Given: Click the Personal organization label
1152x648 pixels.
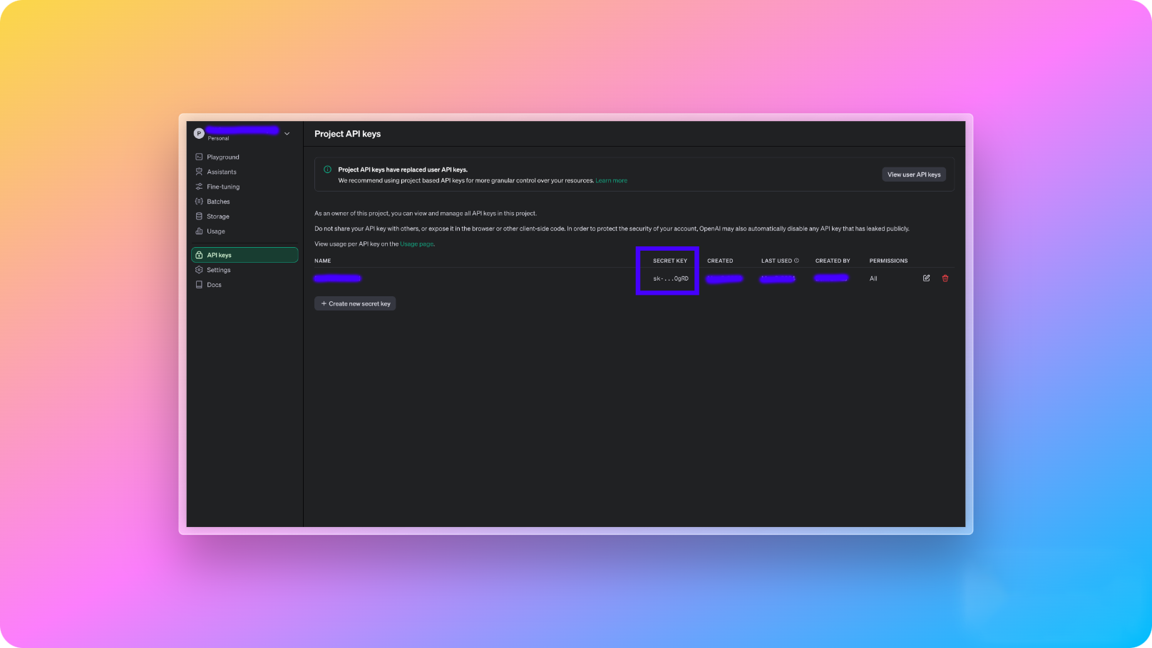Looking at the screenshot, I should pyautogui.click(x=218, y=138).
